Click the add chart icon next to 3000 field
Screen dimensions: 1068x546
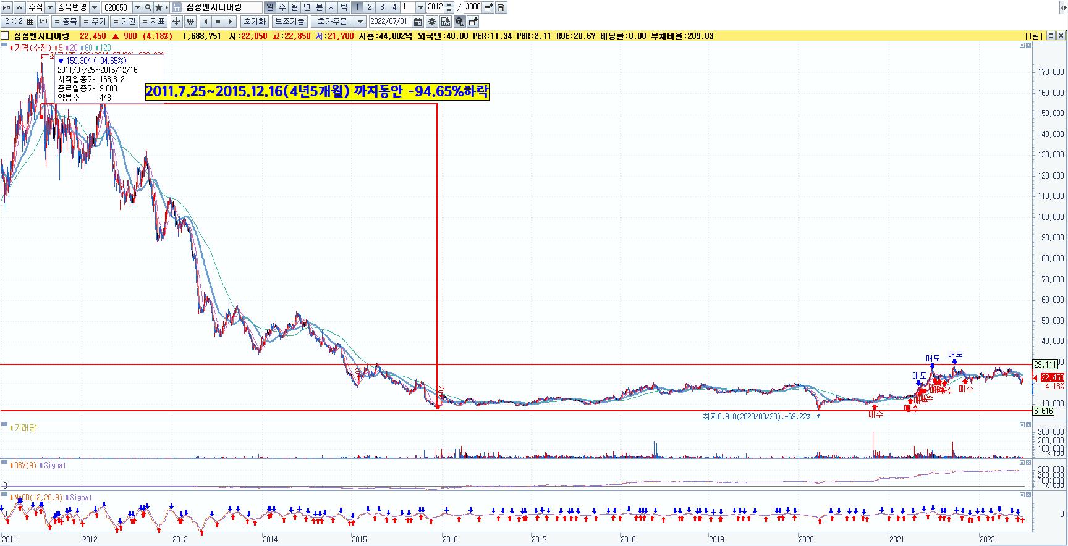[x=488, y=7]
